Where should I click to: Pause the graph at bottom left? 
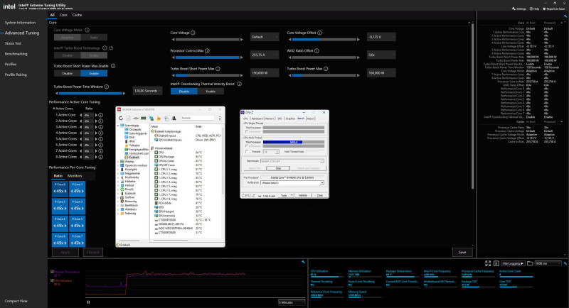(x=88, y=302)
